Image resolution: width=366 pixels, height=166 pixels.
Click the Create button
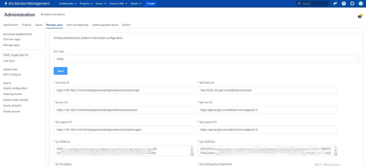pos(150,4)
